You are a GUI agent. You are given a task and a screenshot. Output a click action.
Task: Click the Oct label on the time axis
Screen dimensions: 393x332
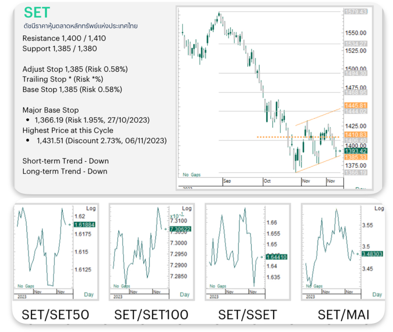click(267, 181)
